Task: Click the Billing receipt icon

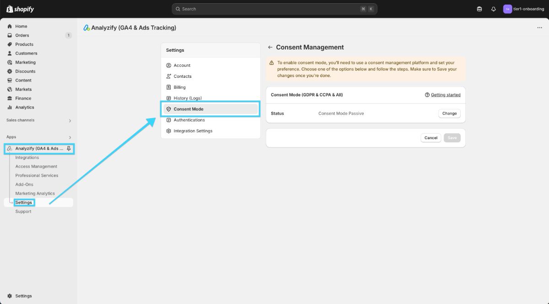Action: click(169, 87)
